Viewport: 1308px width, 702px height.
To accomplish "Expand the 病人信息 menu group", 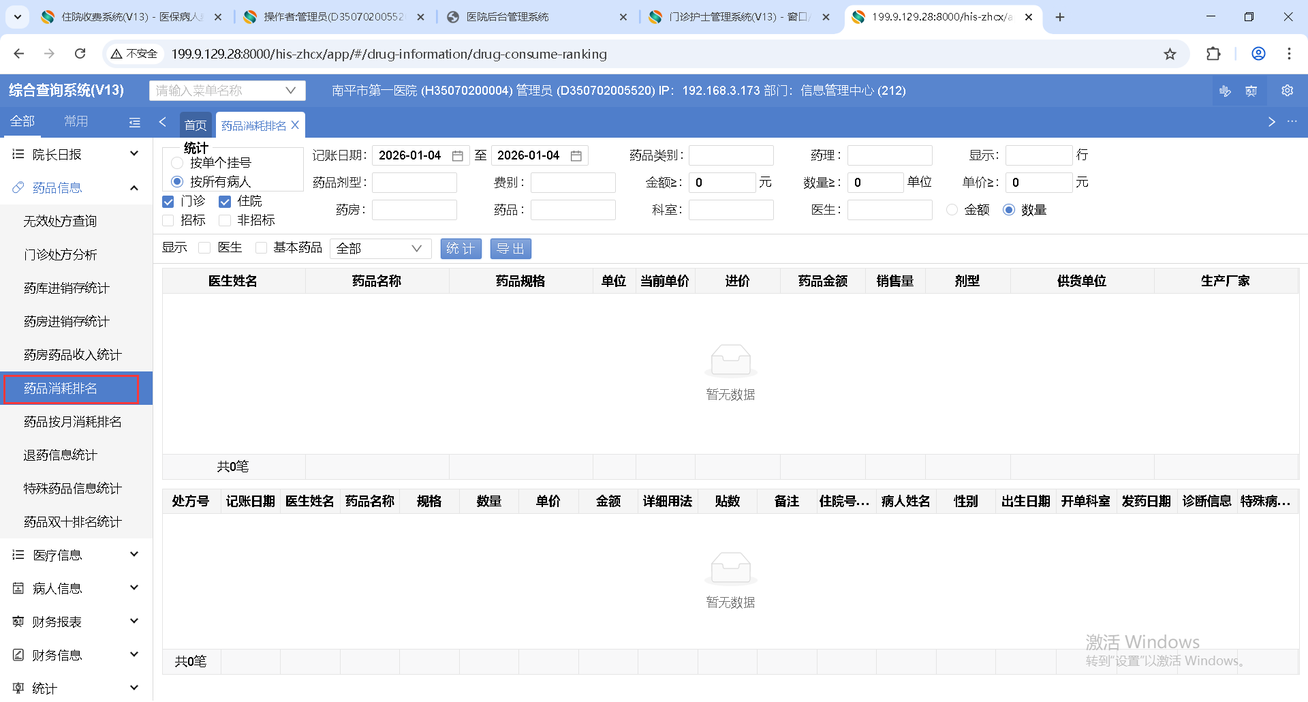I will point(76,589).
